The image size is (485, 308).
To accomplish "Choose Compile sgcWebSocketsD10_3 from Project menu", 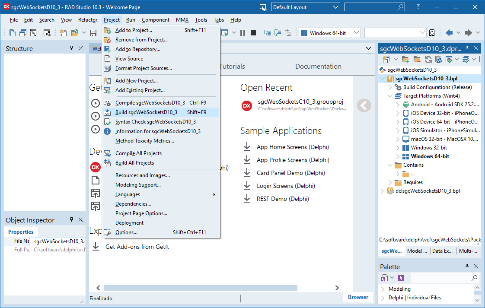I will point(161,103).
